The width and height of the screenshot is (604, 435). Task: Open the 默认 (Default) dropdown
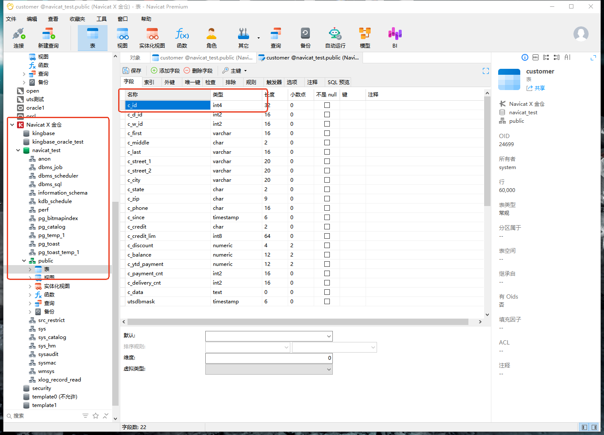click(329, 336)
